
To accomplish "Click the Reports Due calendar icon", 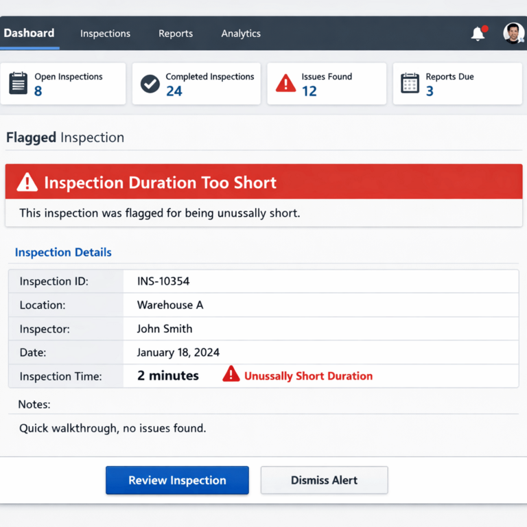I will pos(410,83).
